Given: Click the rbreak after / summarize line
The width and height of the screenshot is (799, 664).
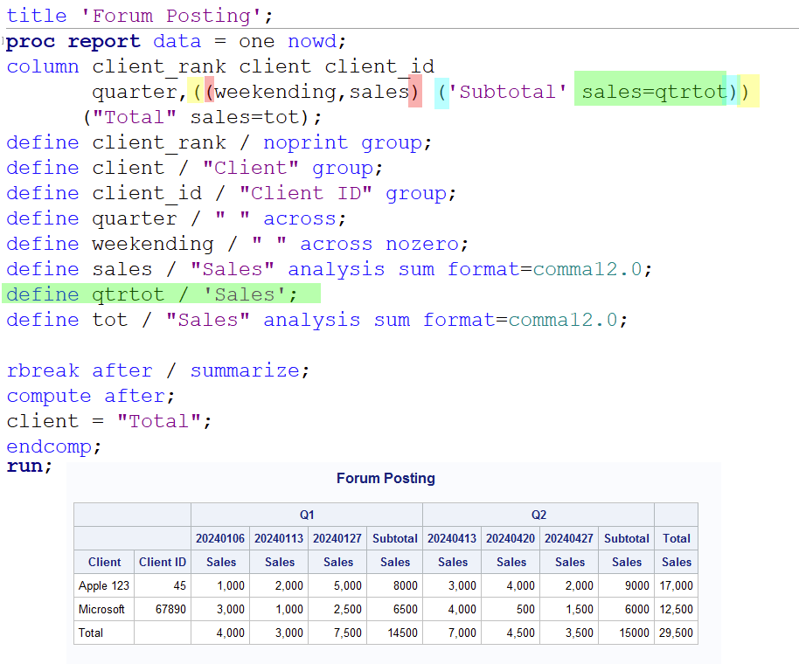Looking at the screenshot, I should [157, 370].
